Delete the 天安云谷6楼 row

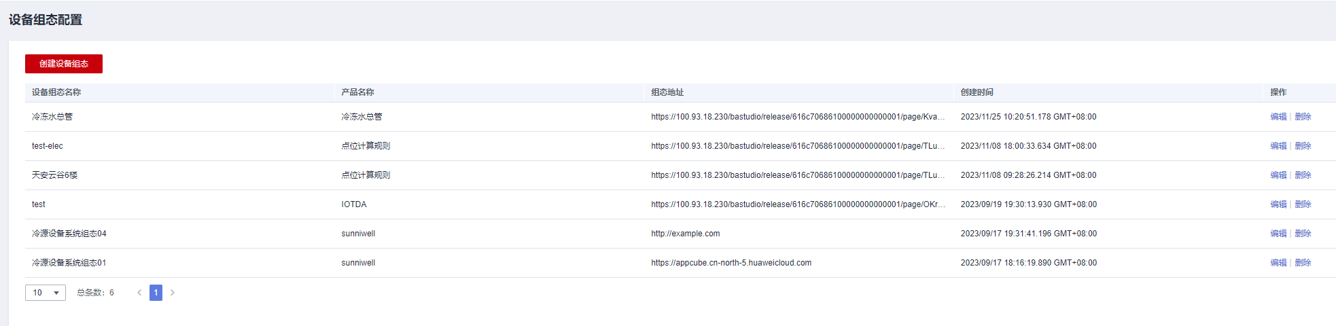point(1303,175)
